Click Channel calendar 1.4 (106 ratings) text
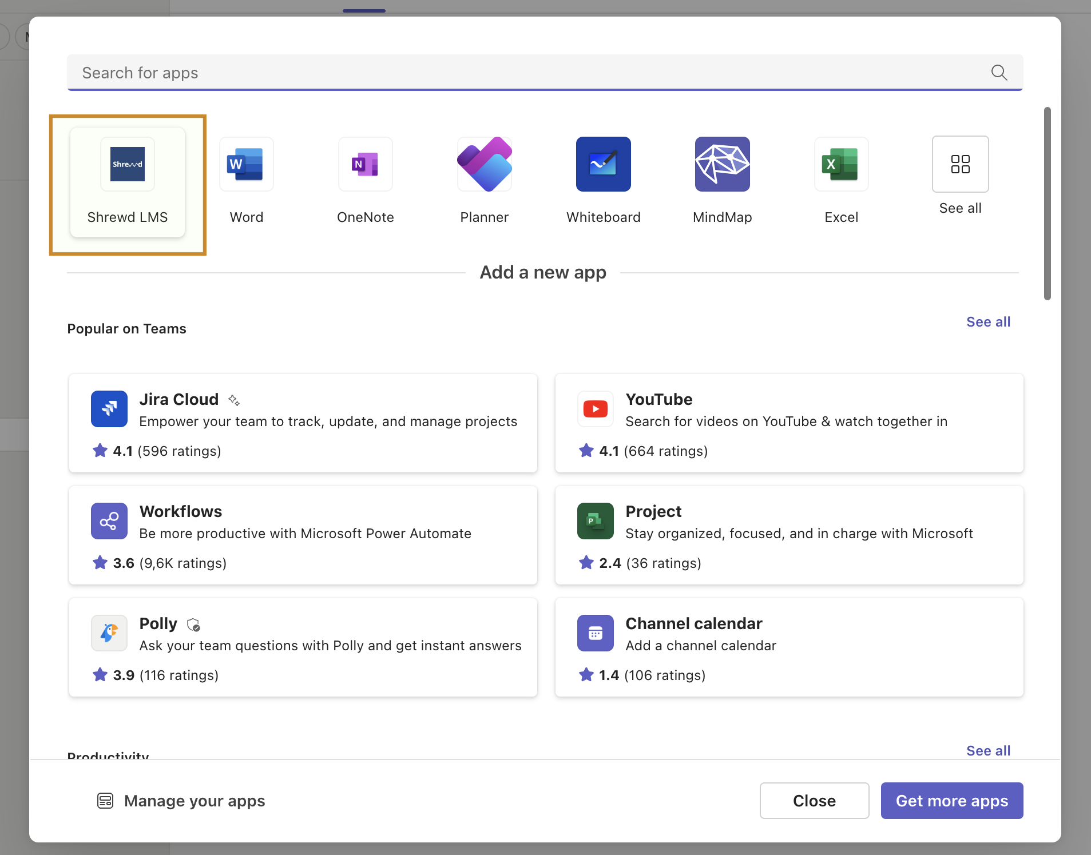Viewport: 1091px width, 855px height. click(x=652, y=675)
